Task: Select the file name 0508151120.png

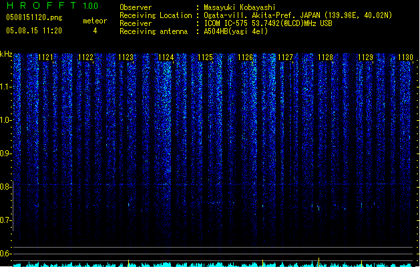Action: point(34,17)
